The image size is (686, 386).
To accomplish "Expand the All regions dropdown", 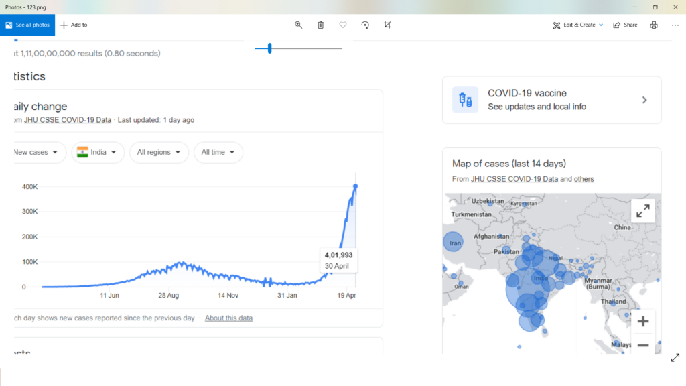I will 159,152.
